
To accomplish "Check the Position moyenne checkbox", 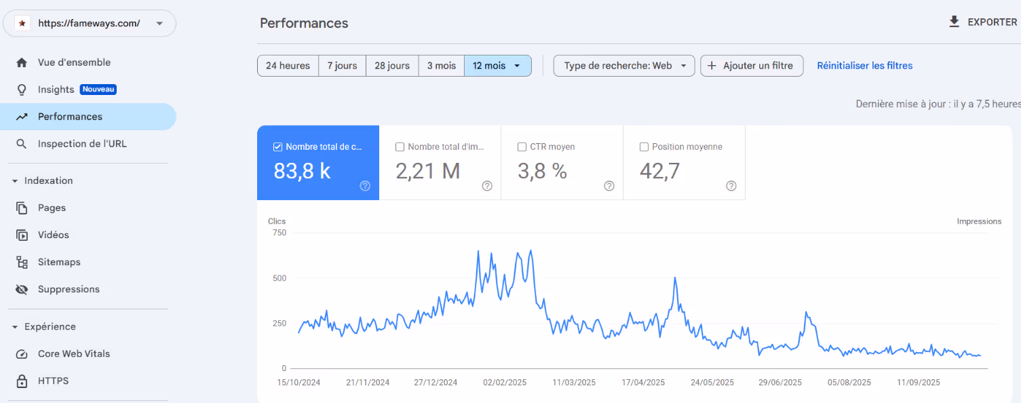I will click(644, 147).
